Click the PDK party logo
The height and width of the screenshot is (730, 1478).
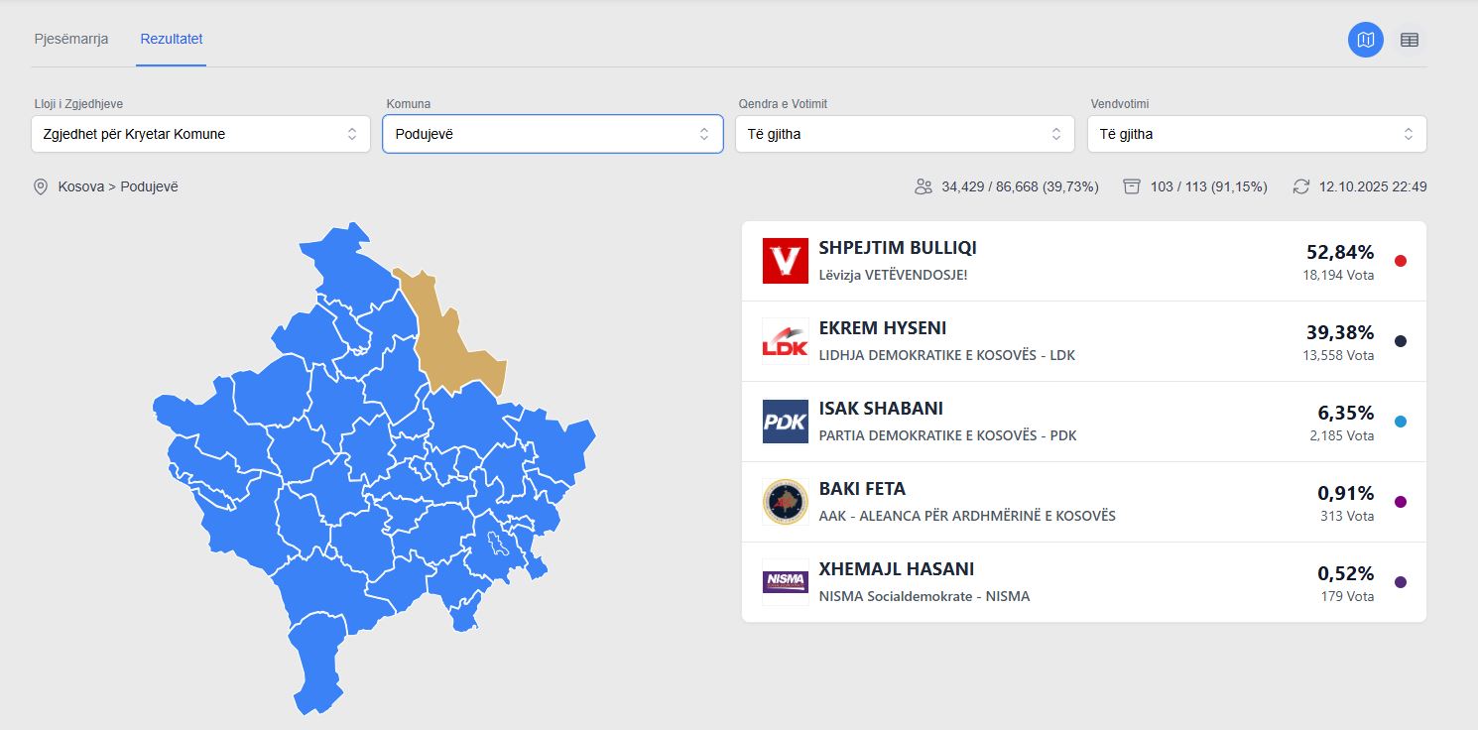click(785, 422)
